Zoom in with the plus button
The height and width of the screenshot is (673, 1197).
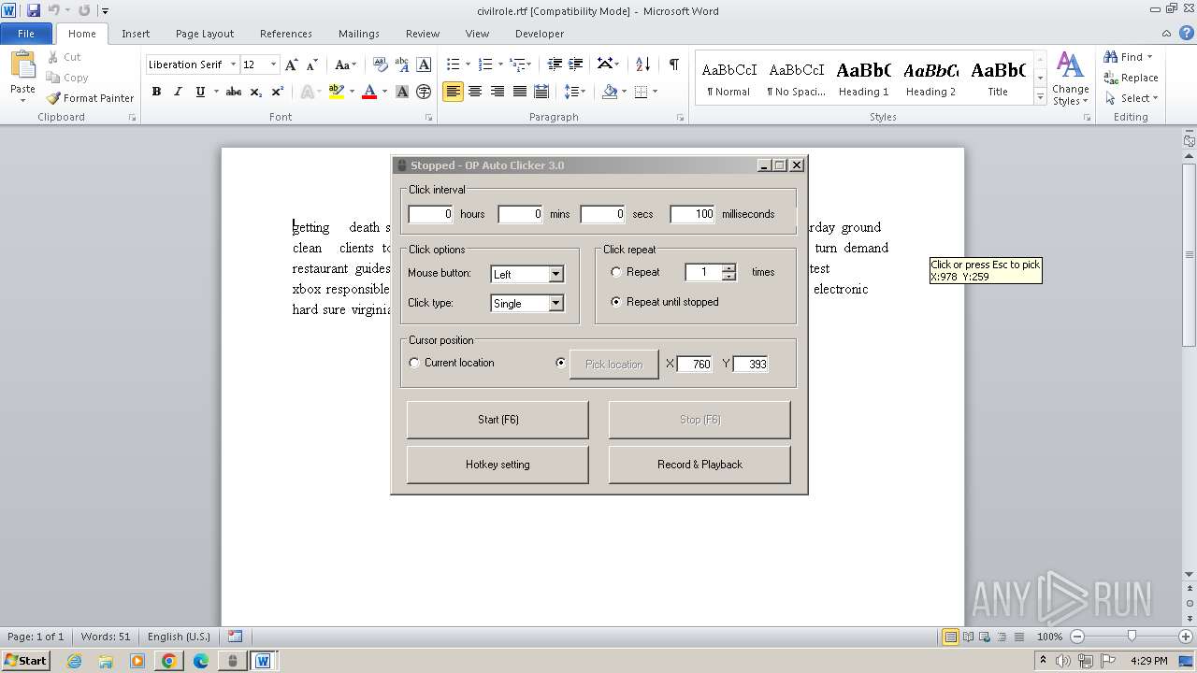tap(1186, 637)
